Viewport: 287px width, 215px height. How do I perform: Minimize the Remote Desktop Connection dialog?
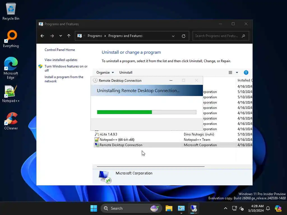point(171,80)
